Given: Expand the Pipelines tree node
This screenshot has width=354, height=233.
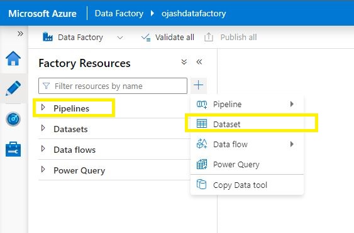Looking at the screenshot, I should tap(43, 108).
